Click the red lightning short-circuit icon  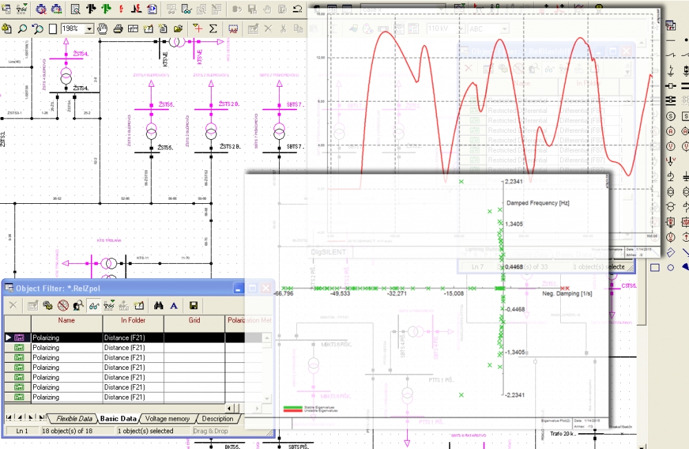coord(121,8)
